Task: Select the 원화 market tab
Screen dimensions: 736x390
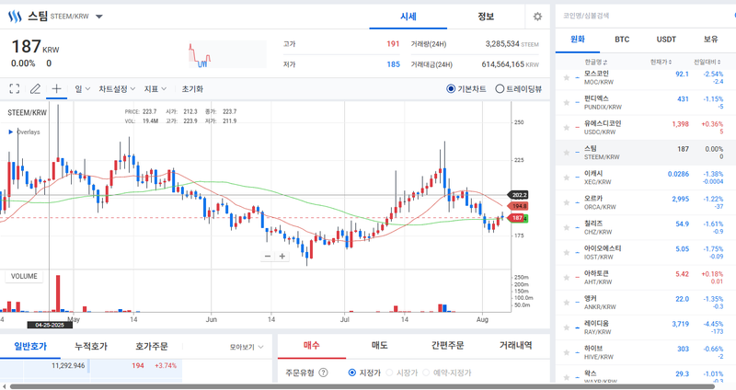Action: [578, 40]
